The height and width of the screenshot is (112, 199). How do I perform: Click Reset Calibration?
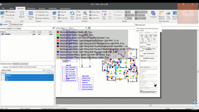click(x=42, y=18)
